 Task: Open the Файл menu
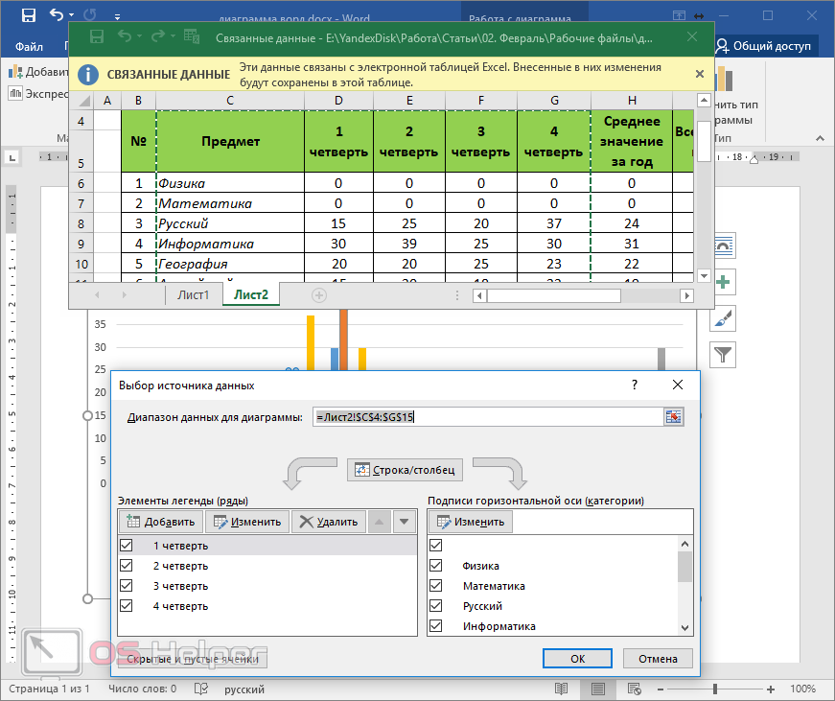(x=29, y=46)
